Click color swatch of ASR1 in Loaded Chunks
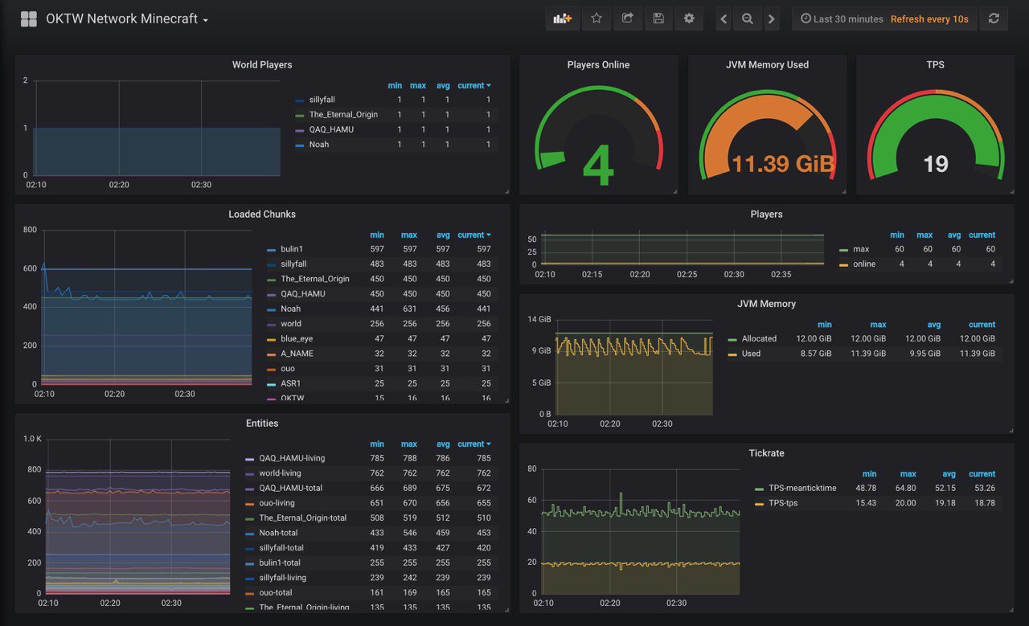This screenshot has height=626, width=1029. (x=271, y=384)
